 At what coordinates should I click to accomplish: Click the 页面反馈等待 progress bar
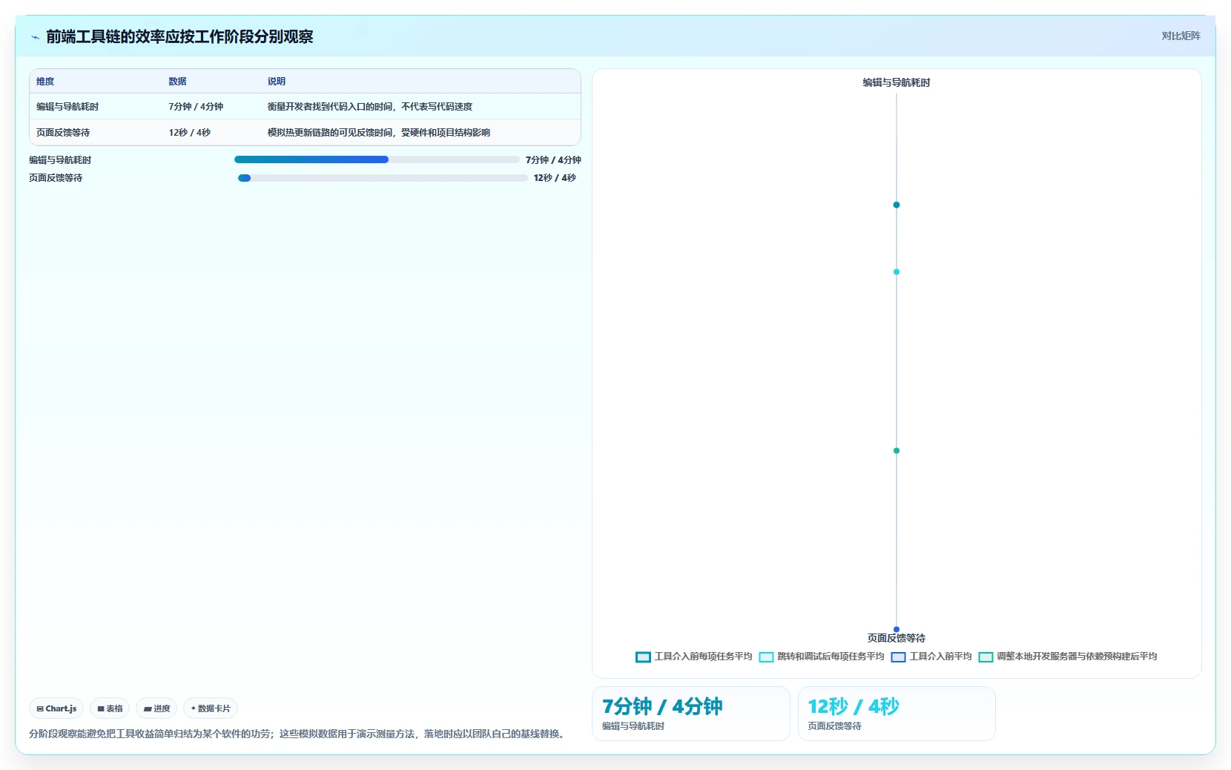(383, 178)
